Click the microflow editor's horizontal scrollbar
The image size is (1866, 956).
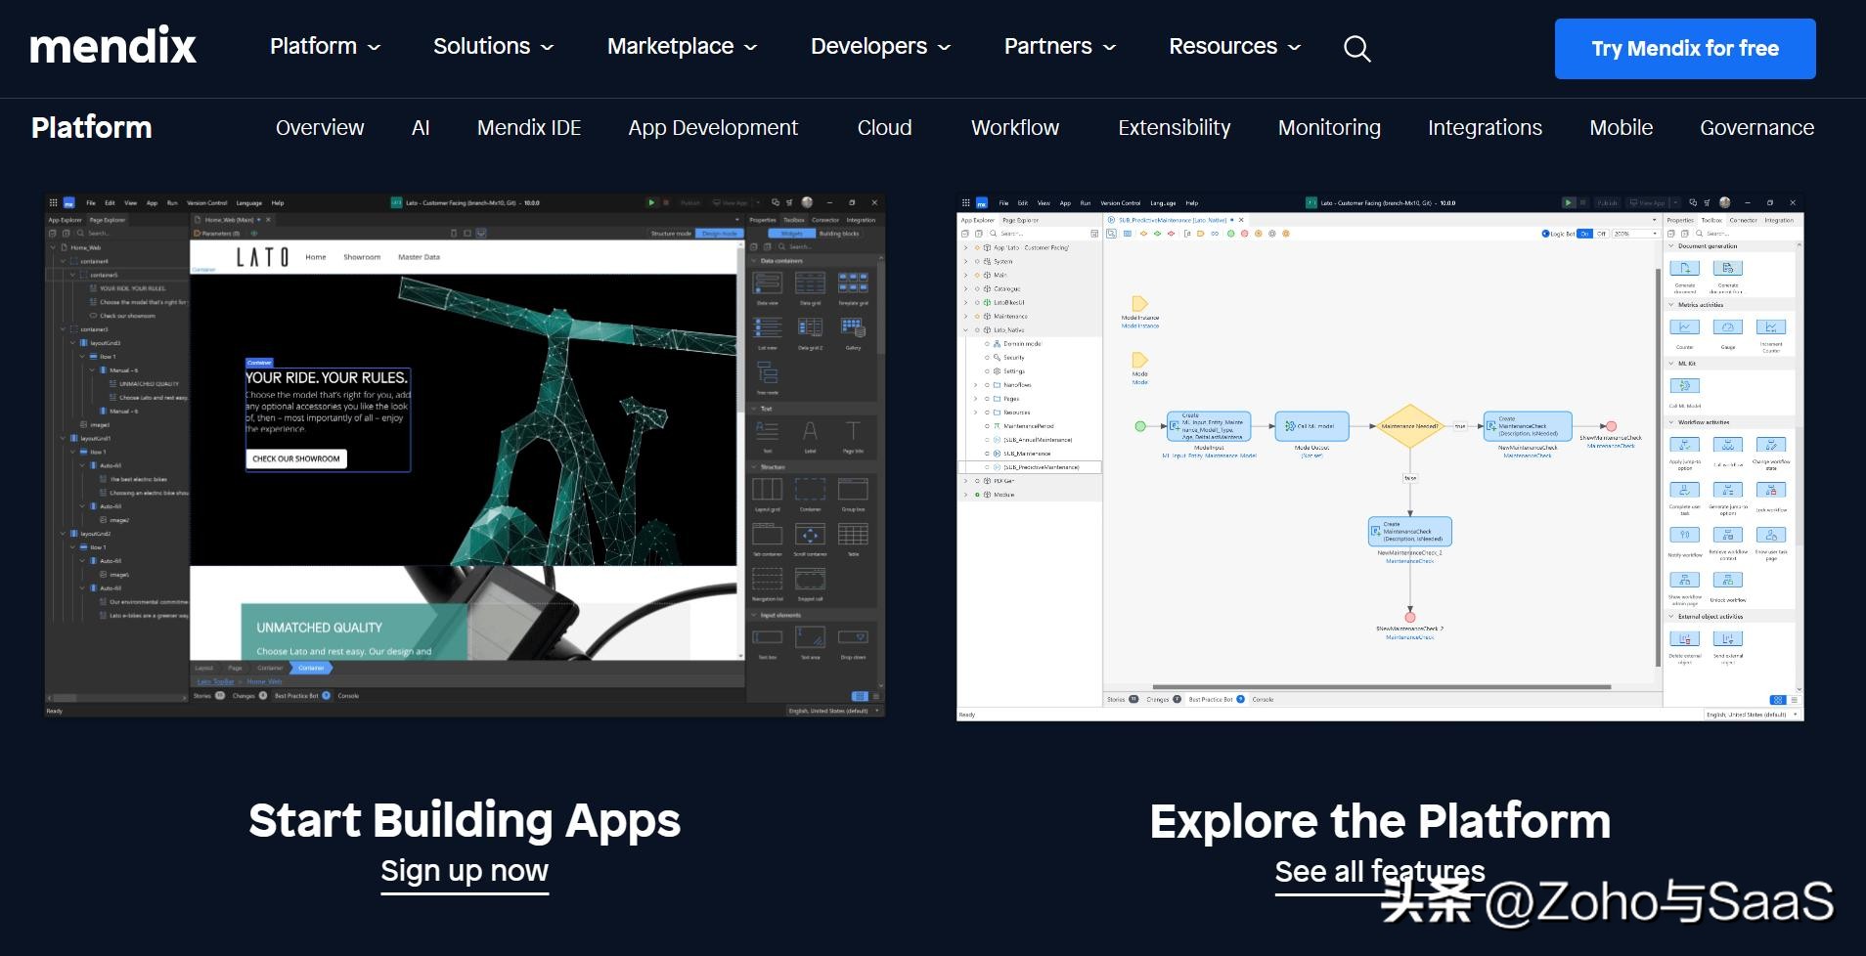[x=1379, y=687]
